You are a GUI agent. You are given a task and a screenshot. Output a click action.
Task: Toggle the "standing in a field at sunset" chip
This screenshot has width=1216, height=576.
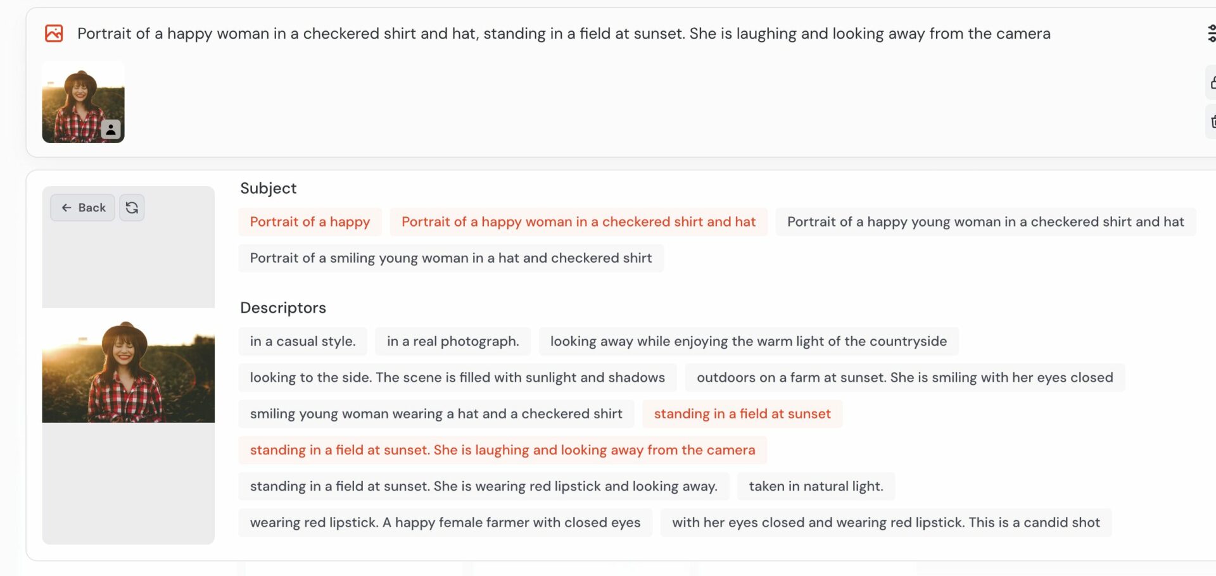point(742,414)
